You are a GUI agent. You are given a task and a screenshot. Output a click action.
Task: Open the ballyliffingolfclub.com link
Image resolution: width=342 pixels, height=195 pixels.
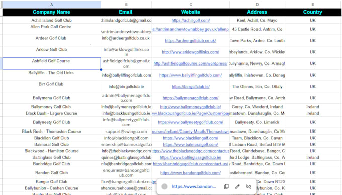coord(191,75)
